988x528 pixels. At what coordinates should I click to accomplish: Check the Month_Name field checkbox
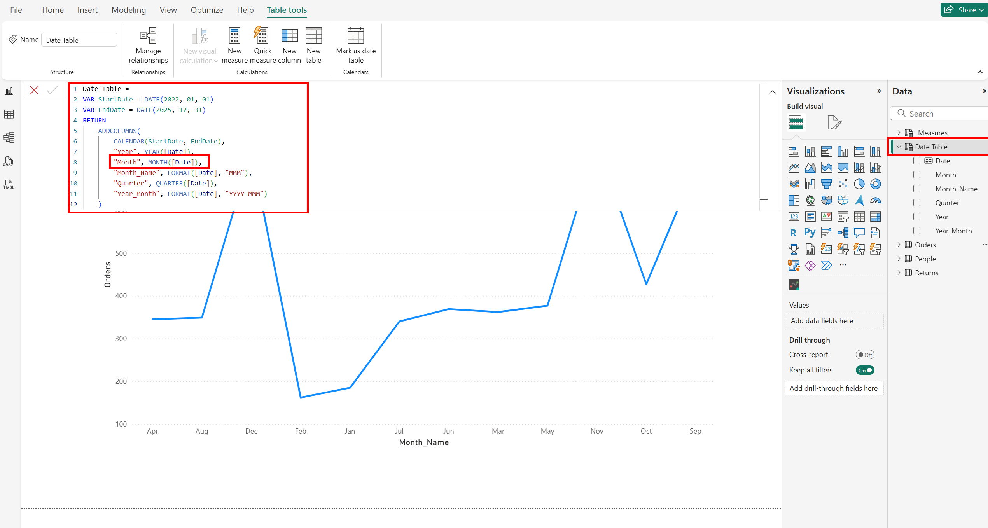[917, 189]
